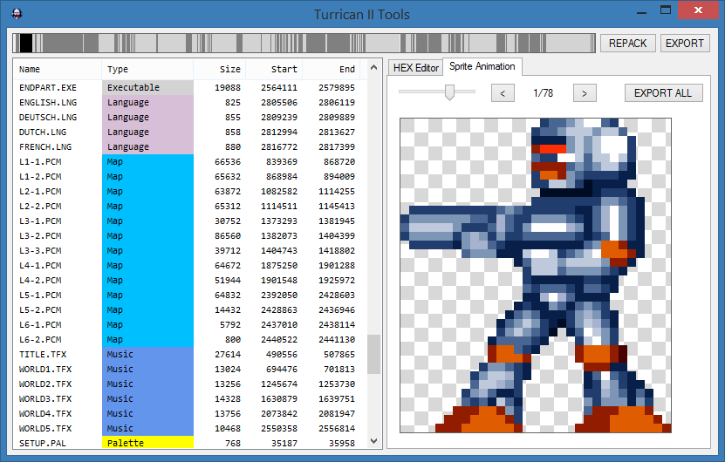
Task: Sort by Start column header
Action: 274,70
